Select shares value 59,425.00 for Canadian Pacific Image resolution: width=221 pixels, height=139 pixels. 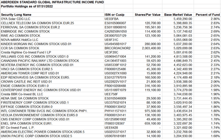pyautogui.click(x=153, y=61)
